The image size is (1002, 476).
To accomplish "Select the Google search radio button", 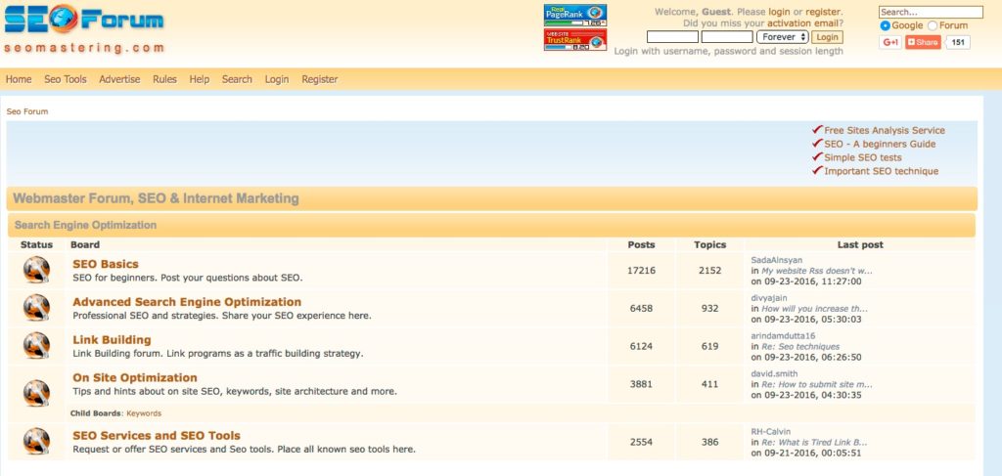I will pyautogui.click(x=886, y=25).
